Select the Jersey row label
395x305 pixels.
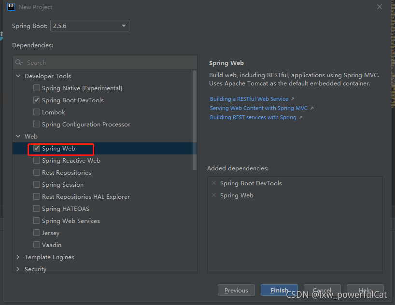tap(51, 233)
